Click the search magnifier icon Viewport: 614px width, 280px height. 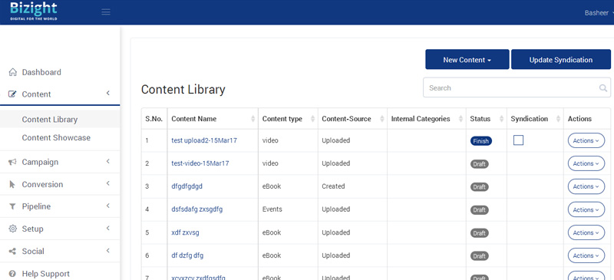pyautogui.click(x=603, y=88)
